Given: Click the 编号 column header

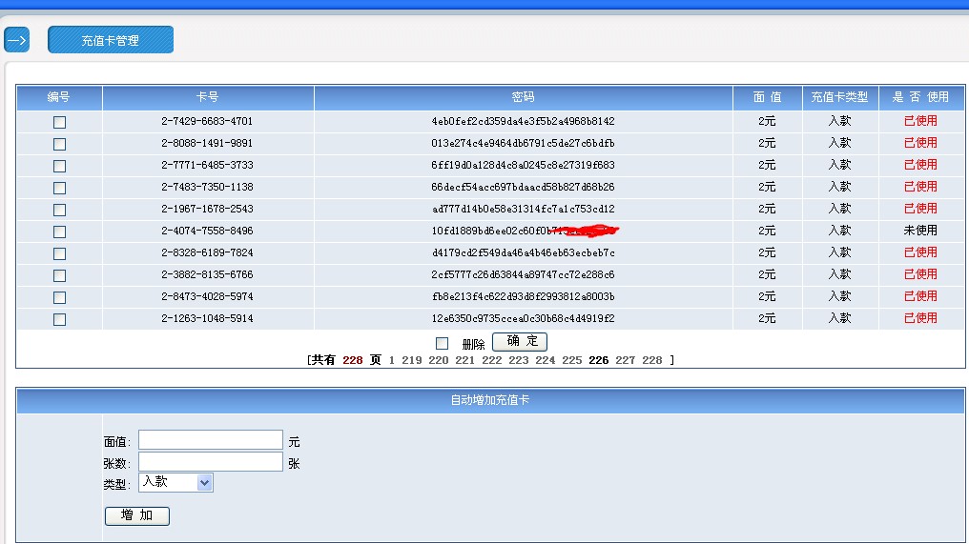Looking at the screenshot, I should 59,97.
